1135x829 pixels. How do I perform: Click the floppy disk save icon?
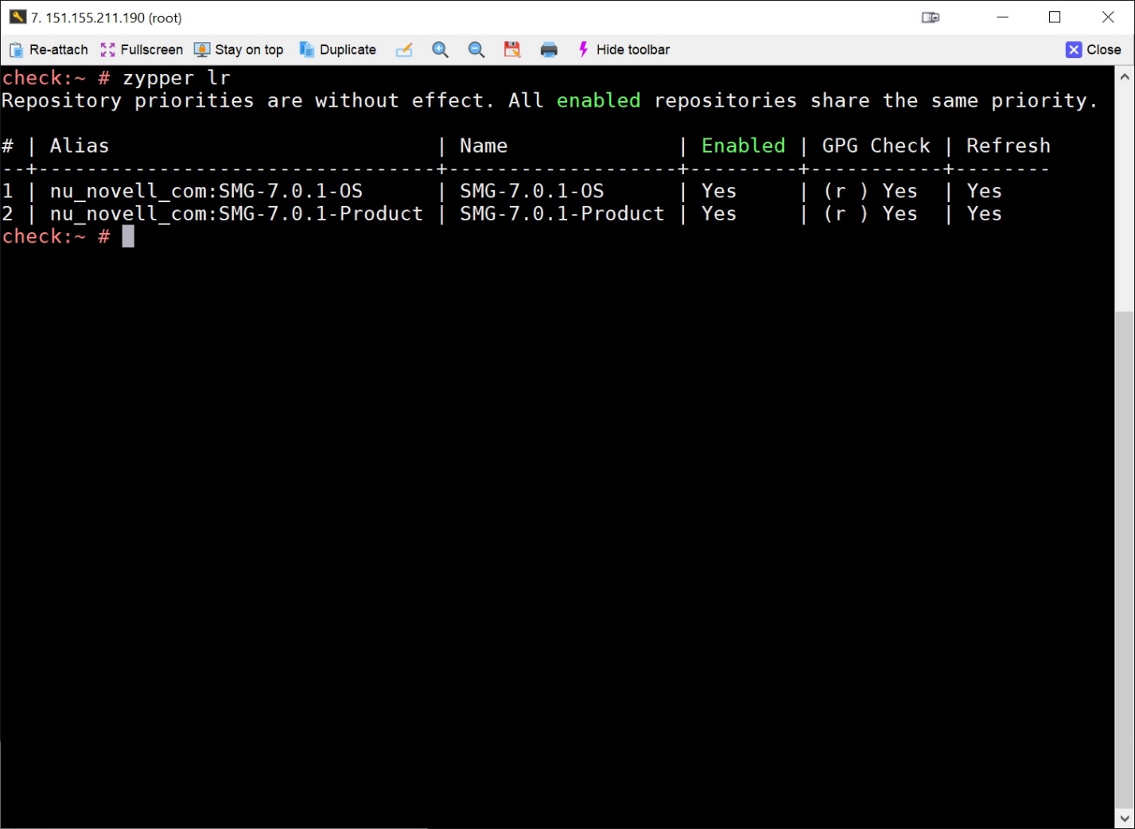(x=511, y=49)
